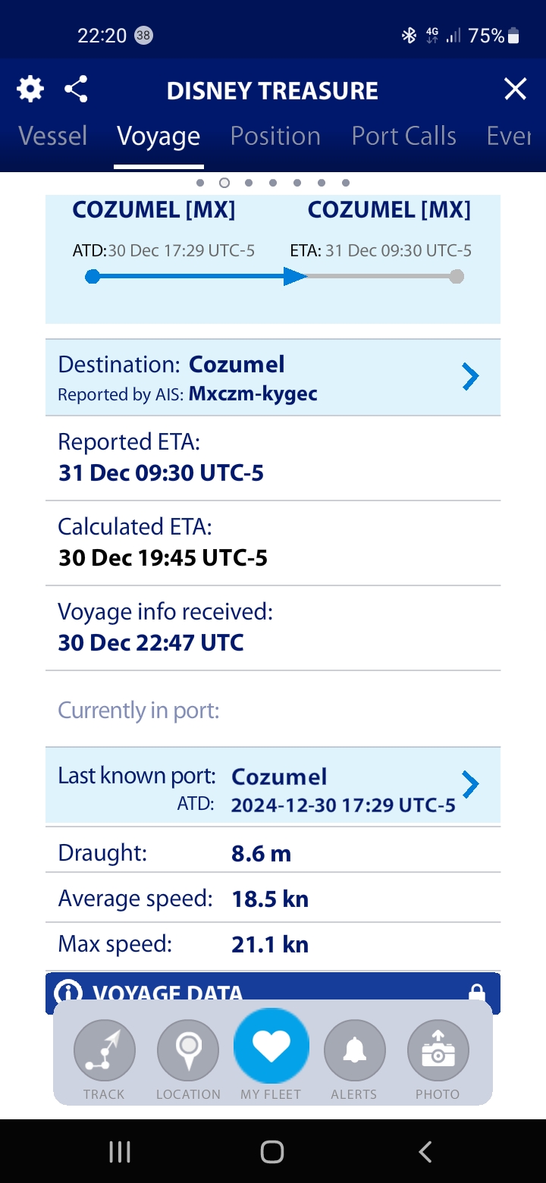Switch to the Position tab
Image resolution: width=546 pixels, height=1183 pixels.
[275, 136]
